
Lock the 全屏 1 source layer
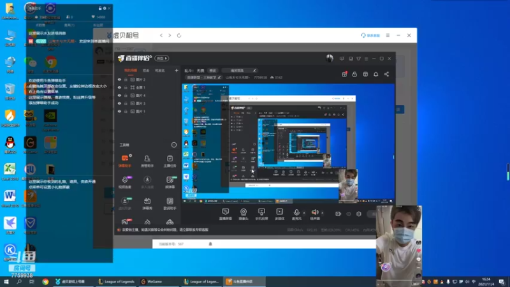click(x=126, y=87)
